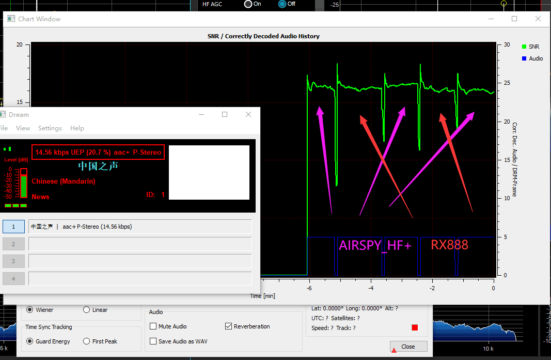The width and height of the screenshot is (551, 360).
Task: Click the Dream window title icon
Action: 3,114
